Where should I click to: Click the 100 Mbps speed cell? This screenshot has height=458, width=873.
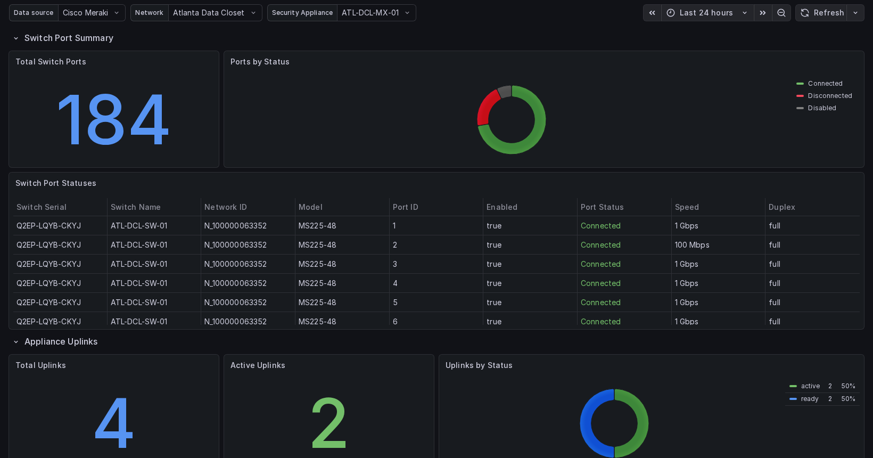tap(692, 245)
